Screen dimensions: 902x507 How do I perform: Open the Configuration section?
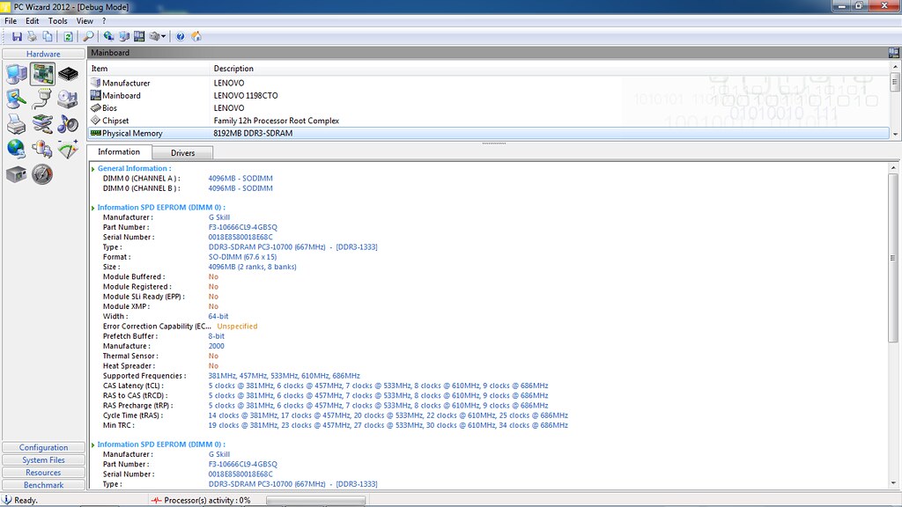coord(43,447)
